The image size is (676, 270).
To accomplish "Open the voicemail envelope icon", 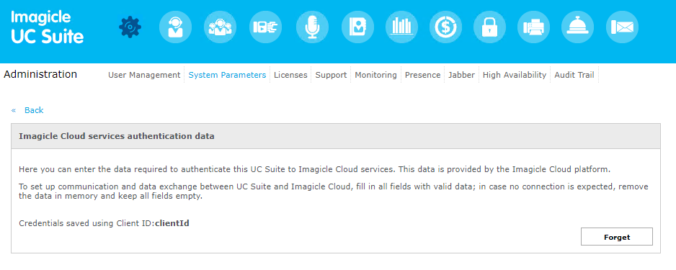I will pyautogui.click(x=622, y=27).
